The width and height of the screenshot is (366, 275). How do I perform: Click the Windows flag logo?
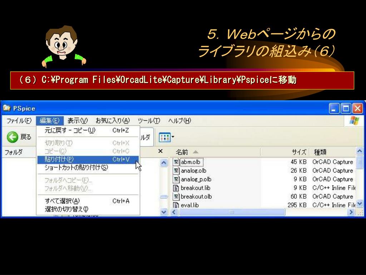pos(354,121)
